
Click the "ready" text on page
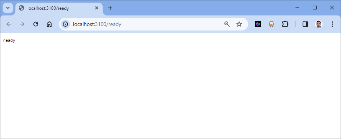(9, 41)
